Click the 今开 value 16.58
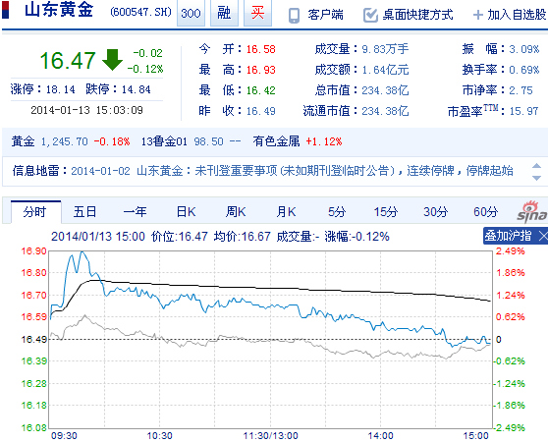The height and width of the screenshot is (442, 548). tap(260, 49)
